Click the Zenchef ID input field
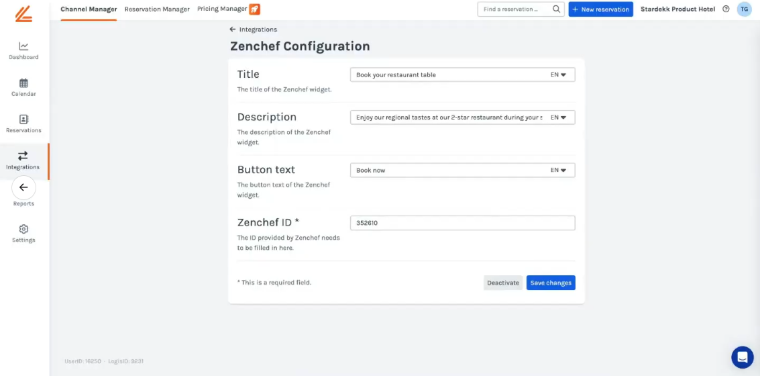Screen dimensions: 760x376 tap(462, 223)
